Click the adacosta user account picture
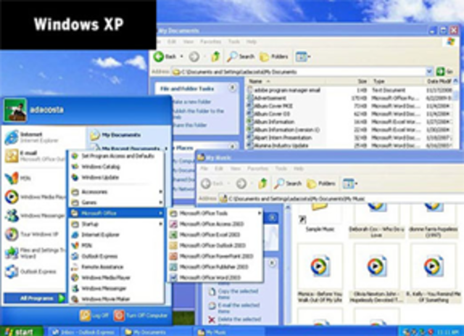 [x=14, y=110]
